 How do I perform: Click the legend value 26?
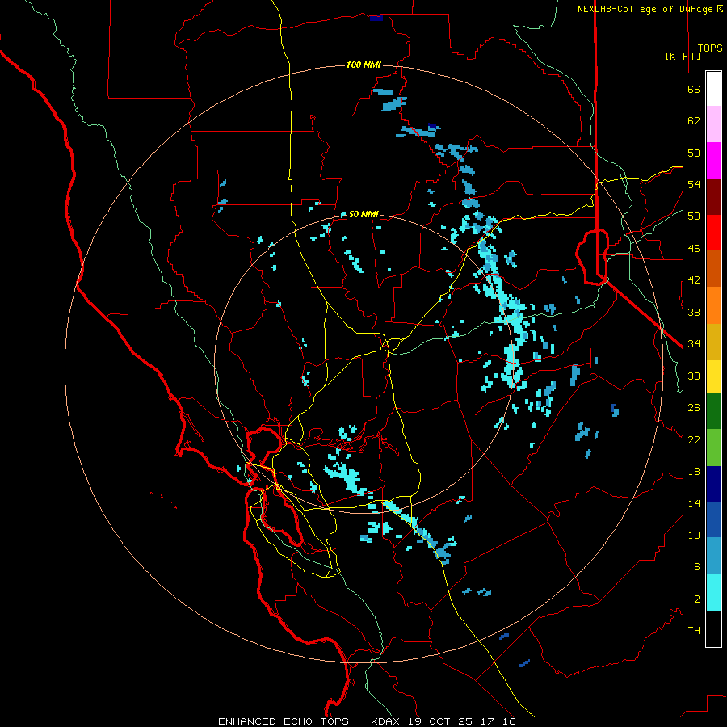[694, 408]
